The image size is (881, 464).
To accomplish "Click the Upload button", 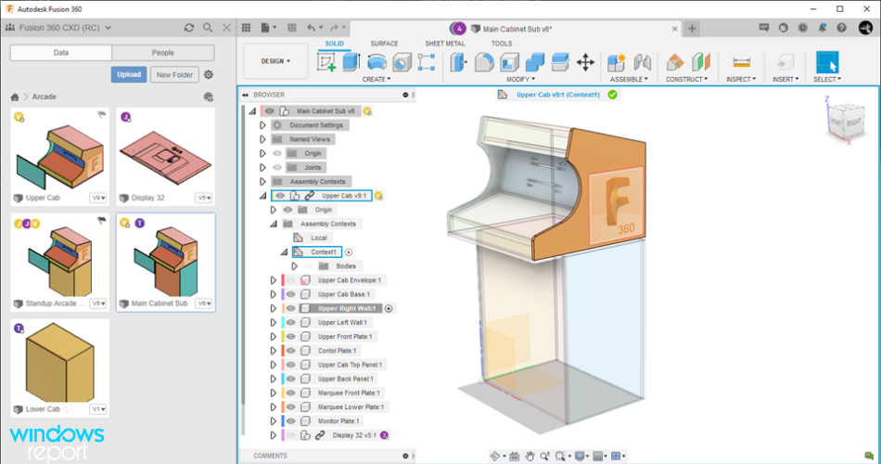I will 129,74.
